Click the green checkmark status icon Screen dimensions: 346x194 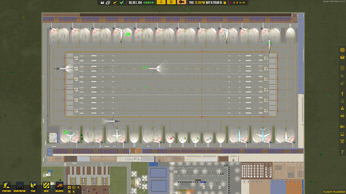tap(121, 2)
